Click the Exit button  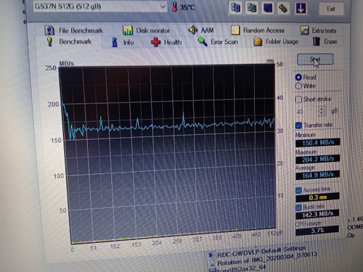tap(331, 9)
